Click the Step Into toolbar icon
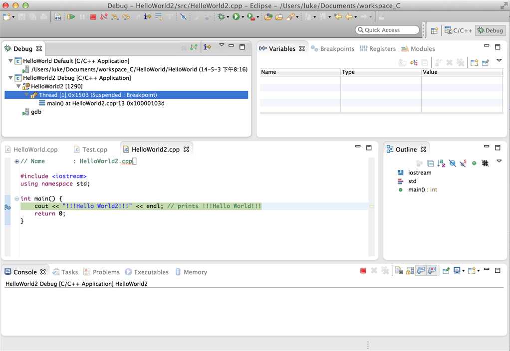The image size is (510, 351). [x=114, y=16]
